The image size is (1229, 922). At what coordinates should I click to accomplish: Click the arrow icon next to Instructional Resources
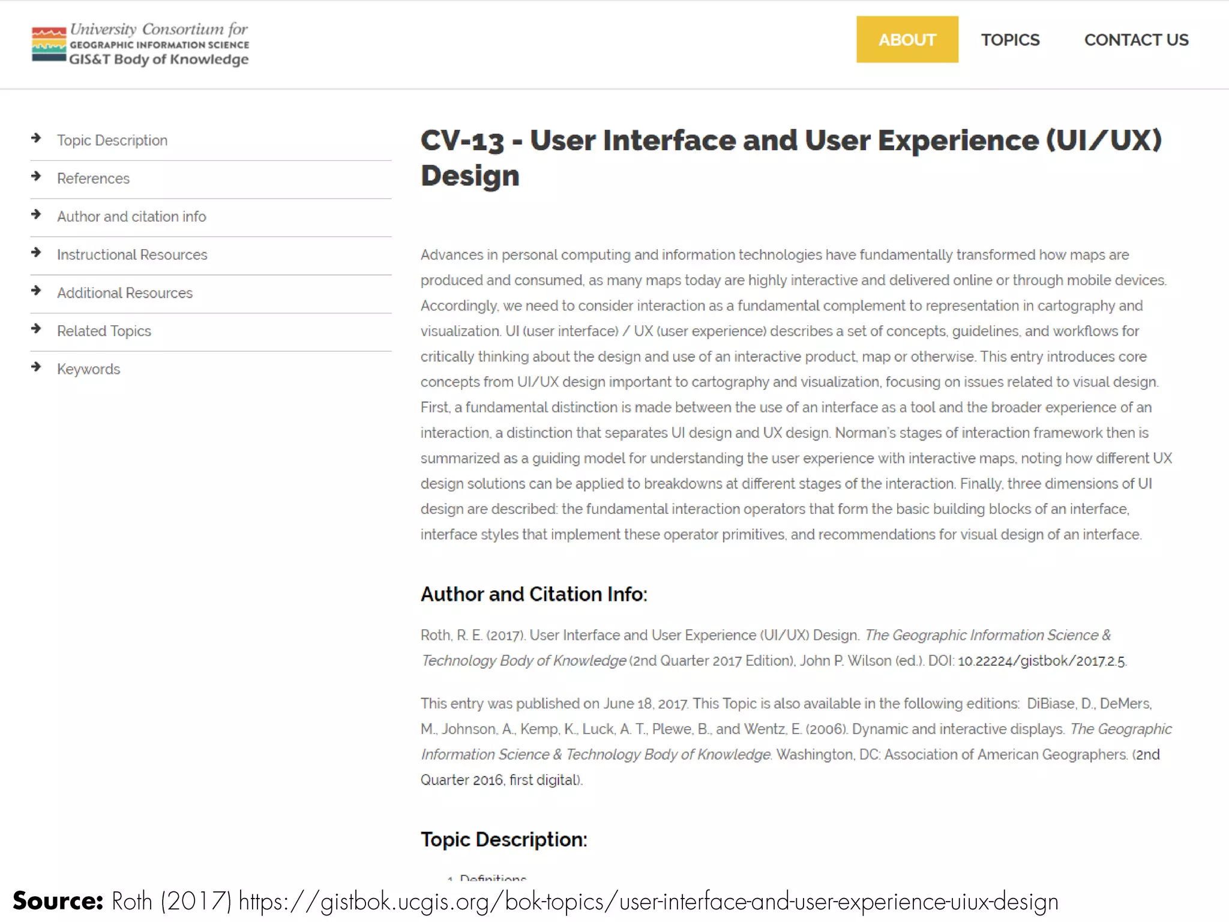point(36,252)
